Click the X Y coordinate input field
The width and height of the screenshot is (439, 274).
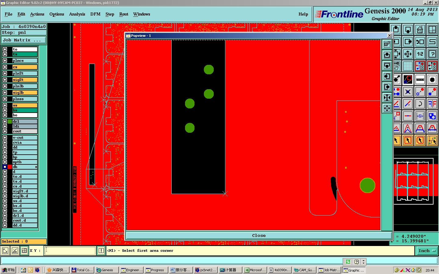pyautogui.click(x=70, y=251)
